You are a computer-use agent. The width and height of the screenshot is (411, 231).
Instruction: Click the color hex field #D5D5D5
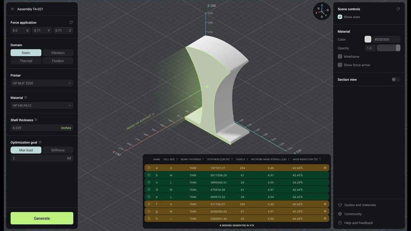386,39
